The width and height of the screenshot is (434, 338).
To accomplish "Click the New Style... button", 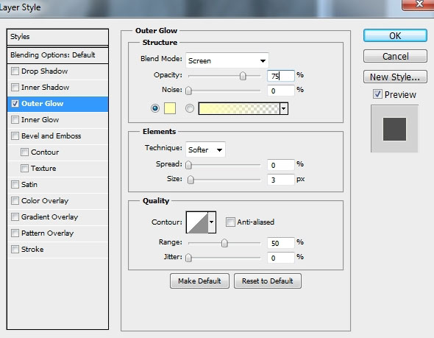I will pyautogui.click(x=395, y=77).
